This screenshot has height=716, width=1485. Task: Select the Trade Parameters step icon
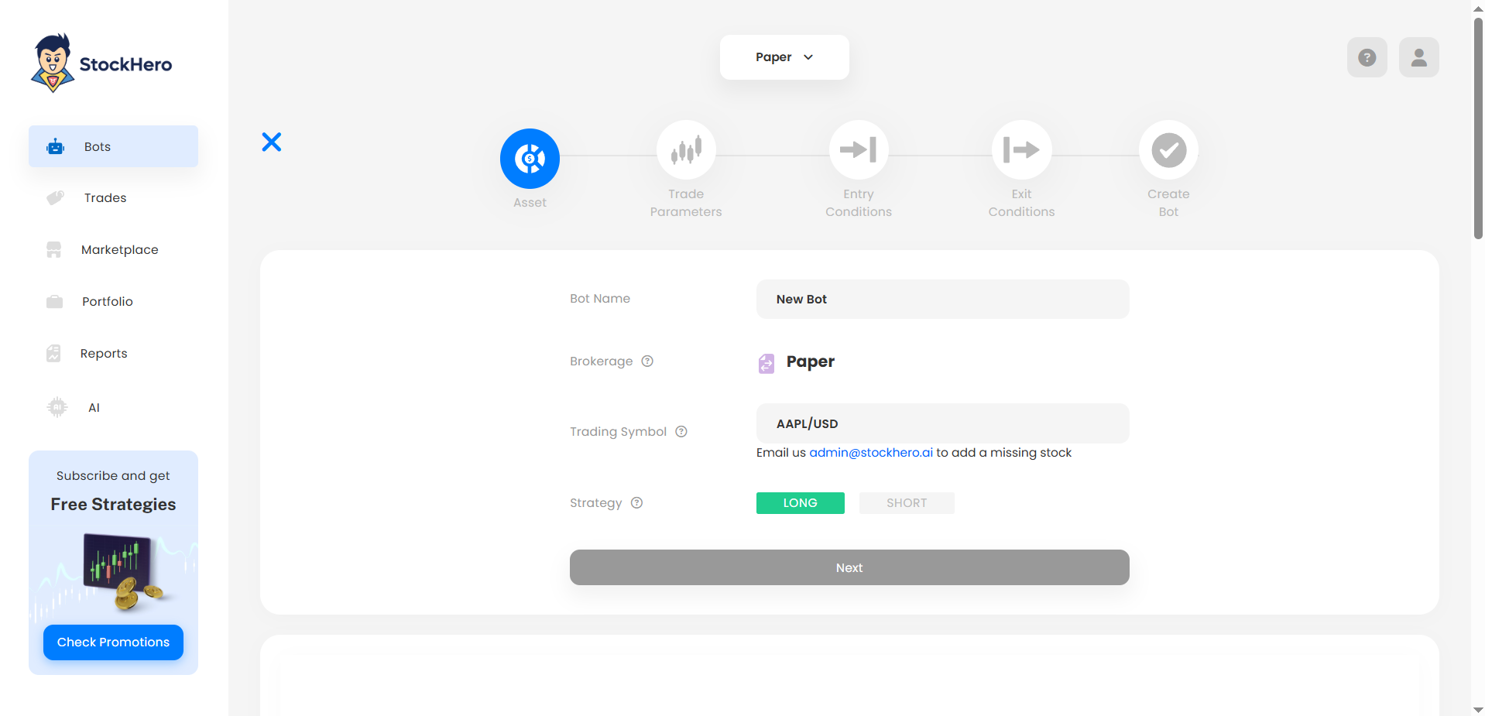coord(686,149)
